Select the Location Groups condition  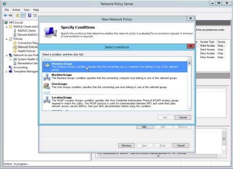(x=114, y=102)
